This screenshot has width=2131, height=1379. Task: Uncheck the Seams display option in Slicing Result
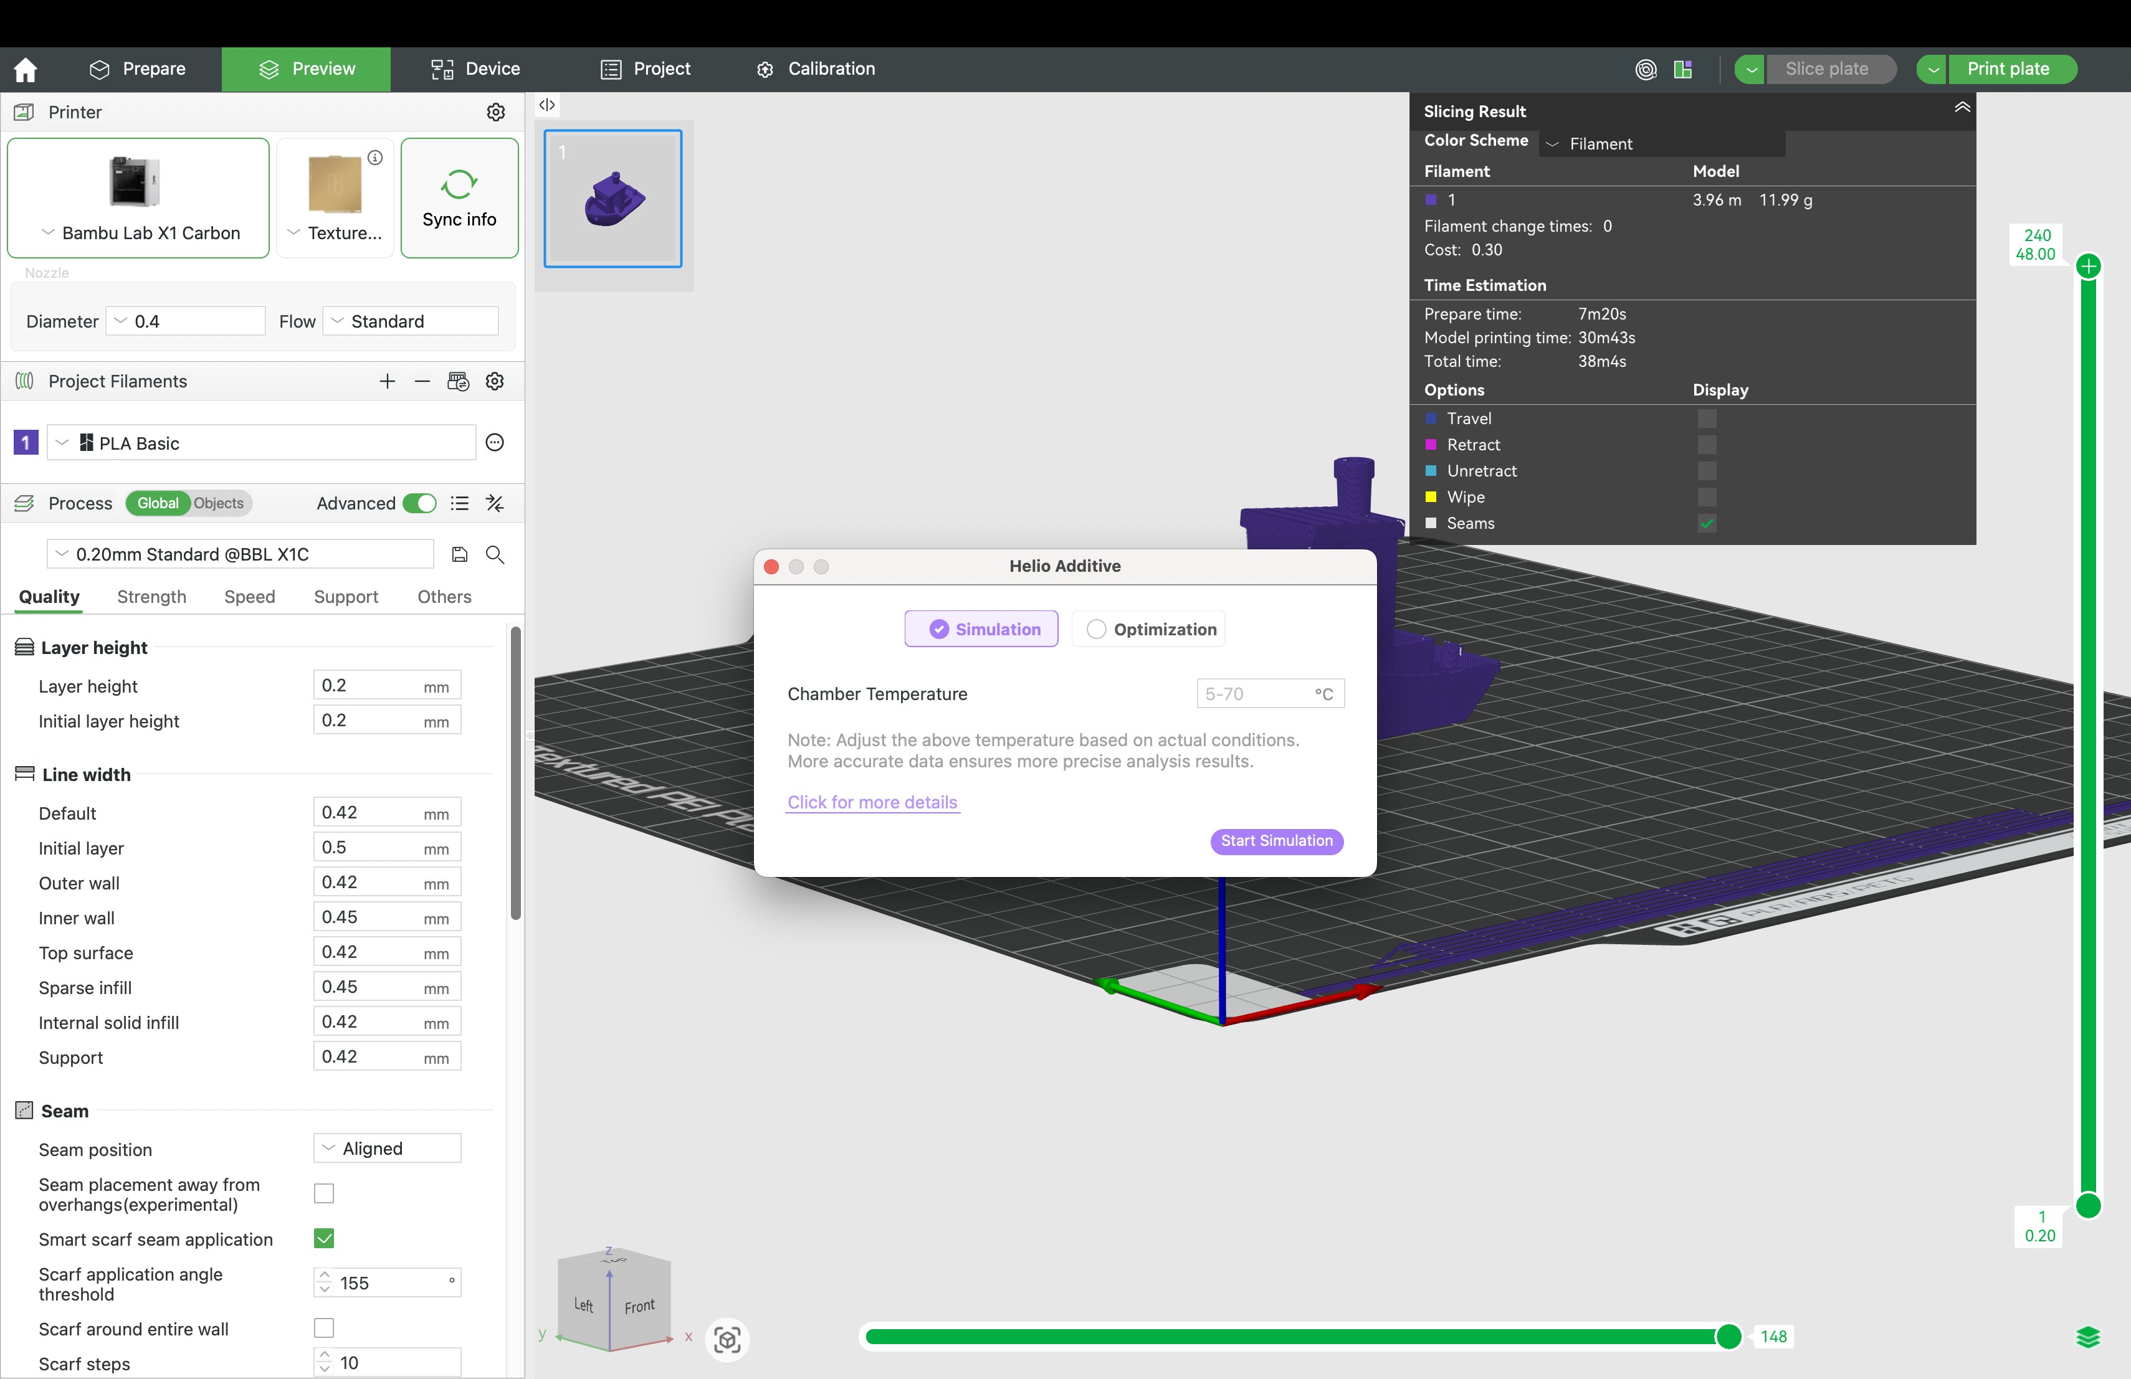[x=1707, y=523]
